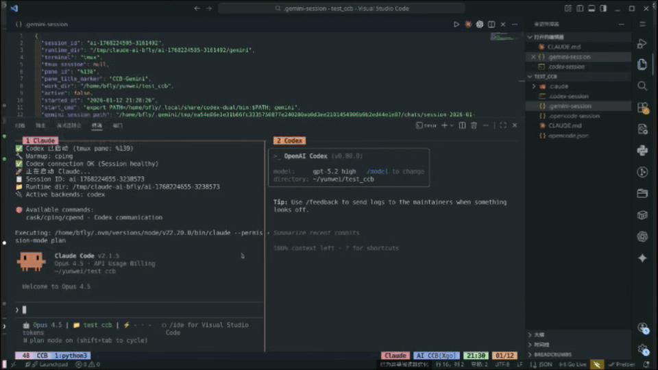
Task: Open the activity bar hamburger menu
Action: point(642,25)
